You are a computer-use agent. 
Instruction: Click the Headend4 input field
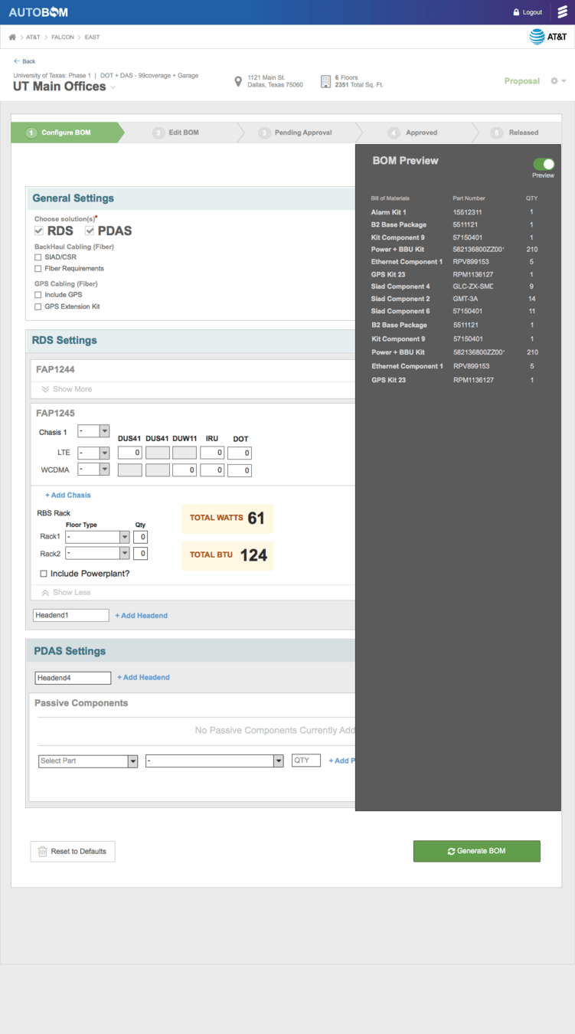tap(74, 678)
